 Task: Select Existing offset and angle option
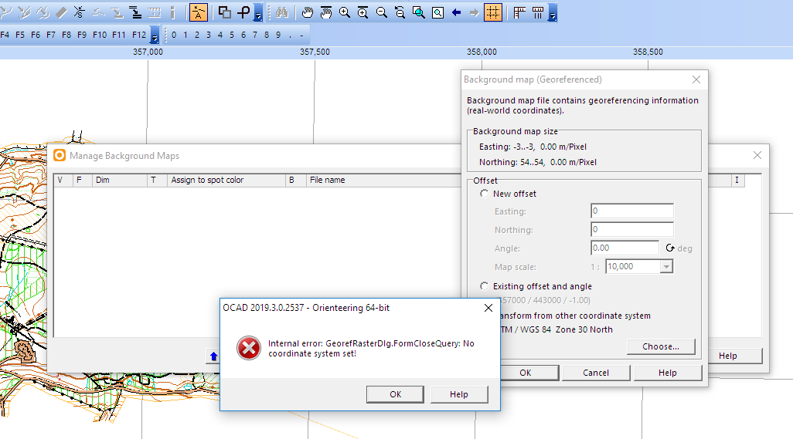(x=484, y=286)
